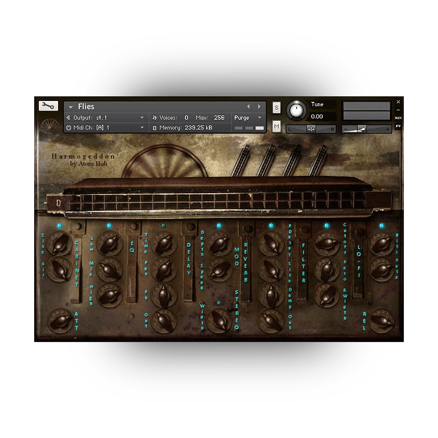
Task: Click the PV button in header
Action: (398, 126)
